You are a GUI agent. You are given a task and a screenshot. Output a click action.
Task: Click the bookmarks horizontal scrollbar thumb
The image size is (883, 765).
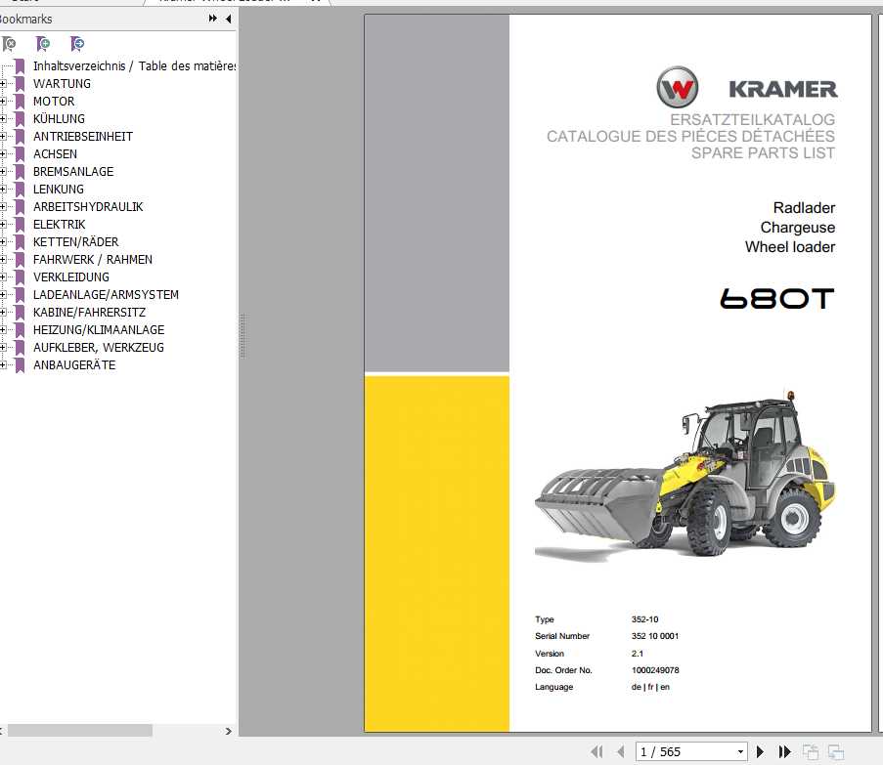pos(79,730)
